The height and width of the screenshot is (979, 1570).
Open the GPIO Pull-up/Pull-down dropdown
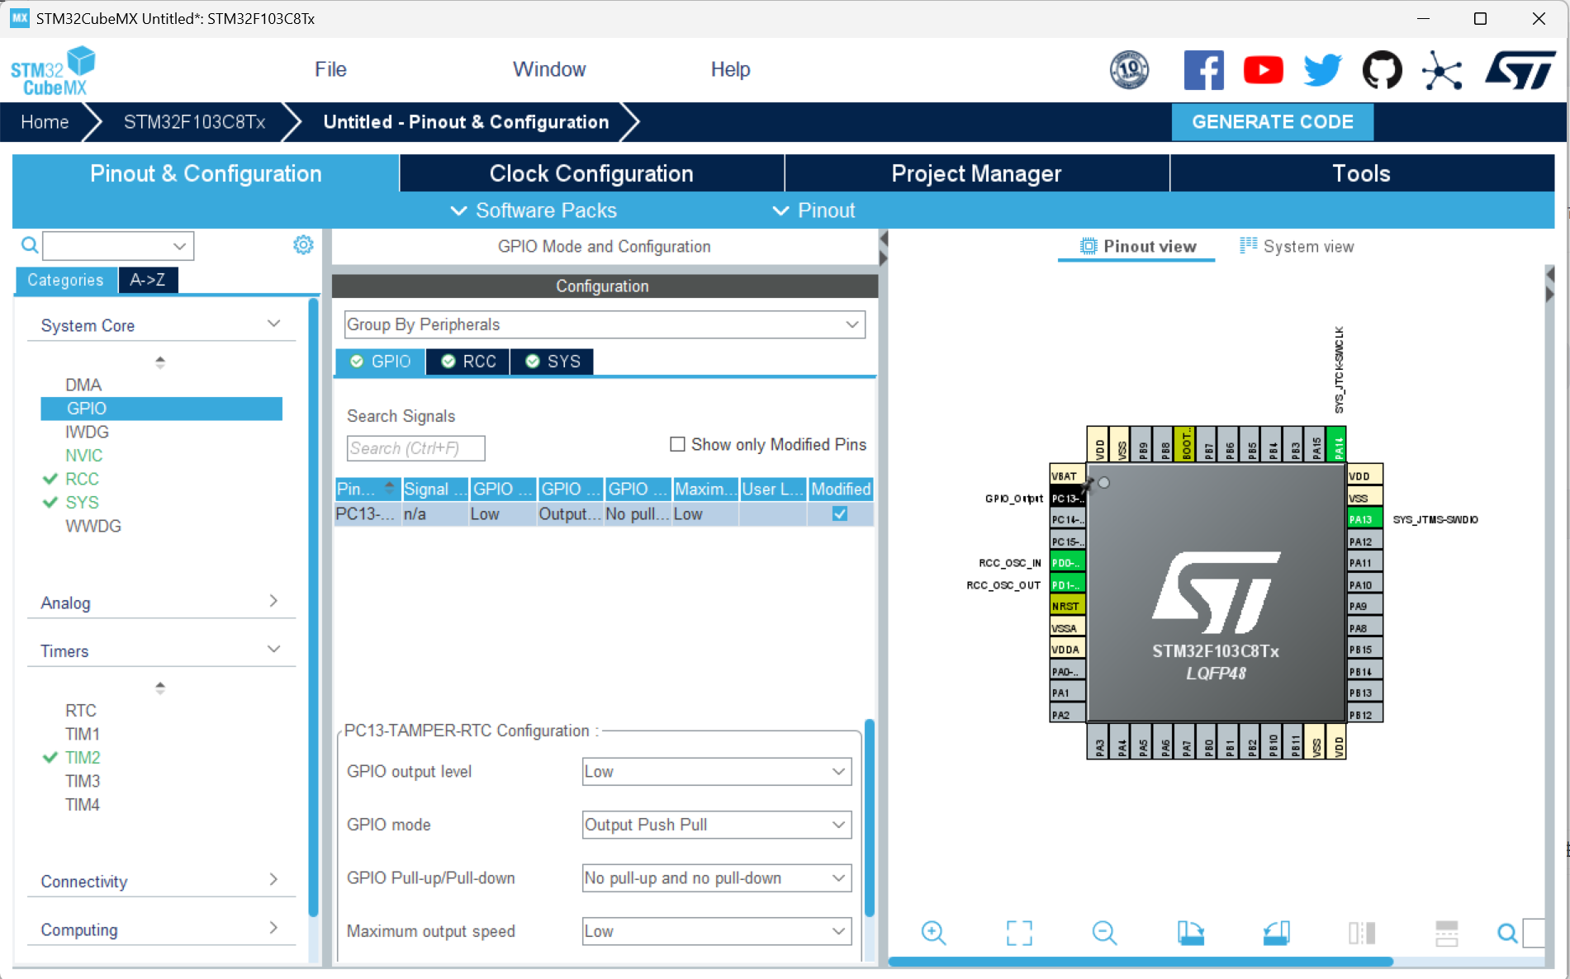(717, 877)
